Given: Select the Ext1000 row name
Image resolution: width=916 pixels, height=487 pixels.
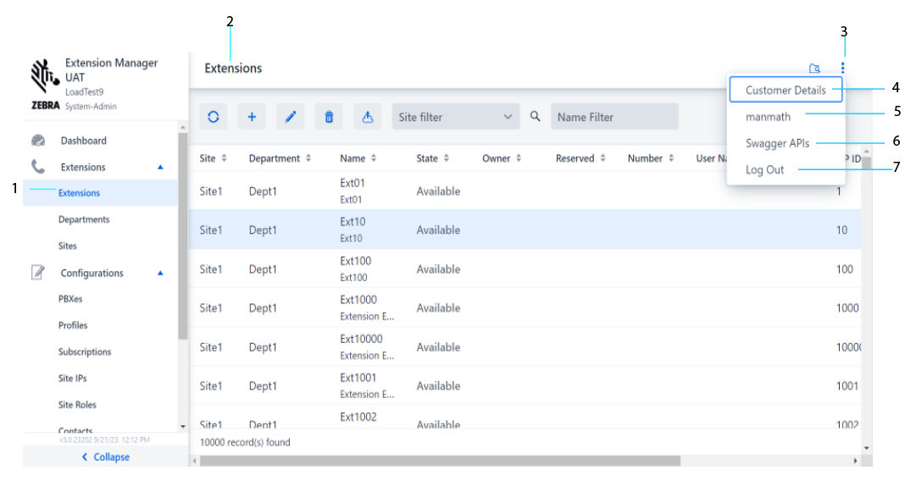Looking at the screenshot, I should [358, 299].
